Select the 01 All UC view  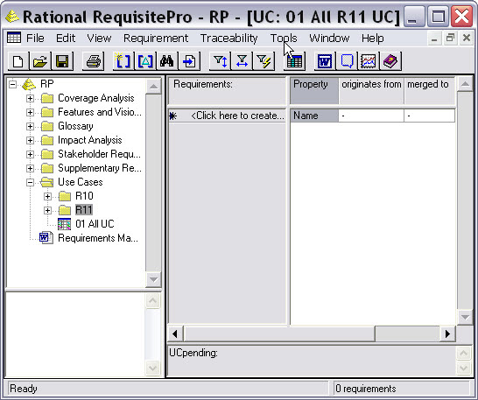[95, 224]
